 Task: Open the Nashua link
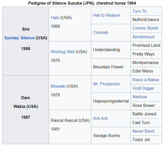pos(140,97)
